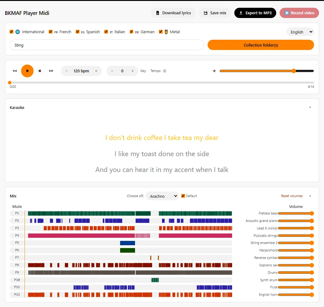Click the globe icon next to International
The width and height of the screenshot is (324, 307).
point(18,32)
